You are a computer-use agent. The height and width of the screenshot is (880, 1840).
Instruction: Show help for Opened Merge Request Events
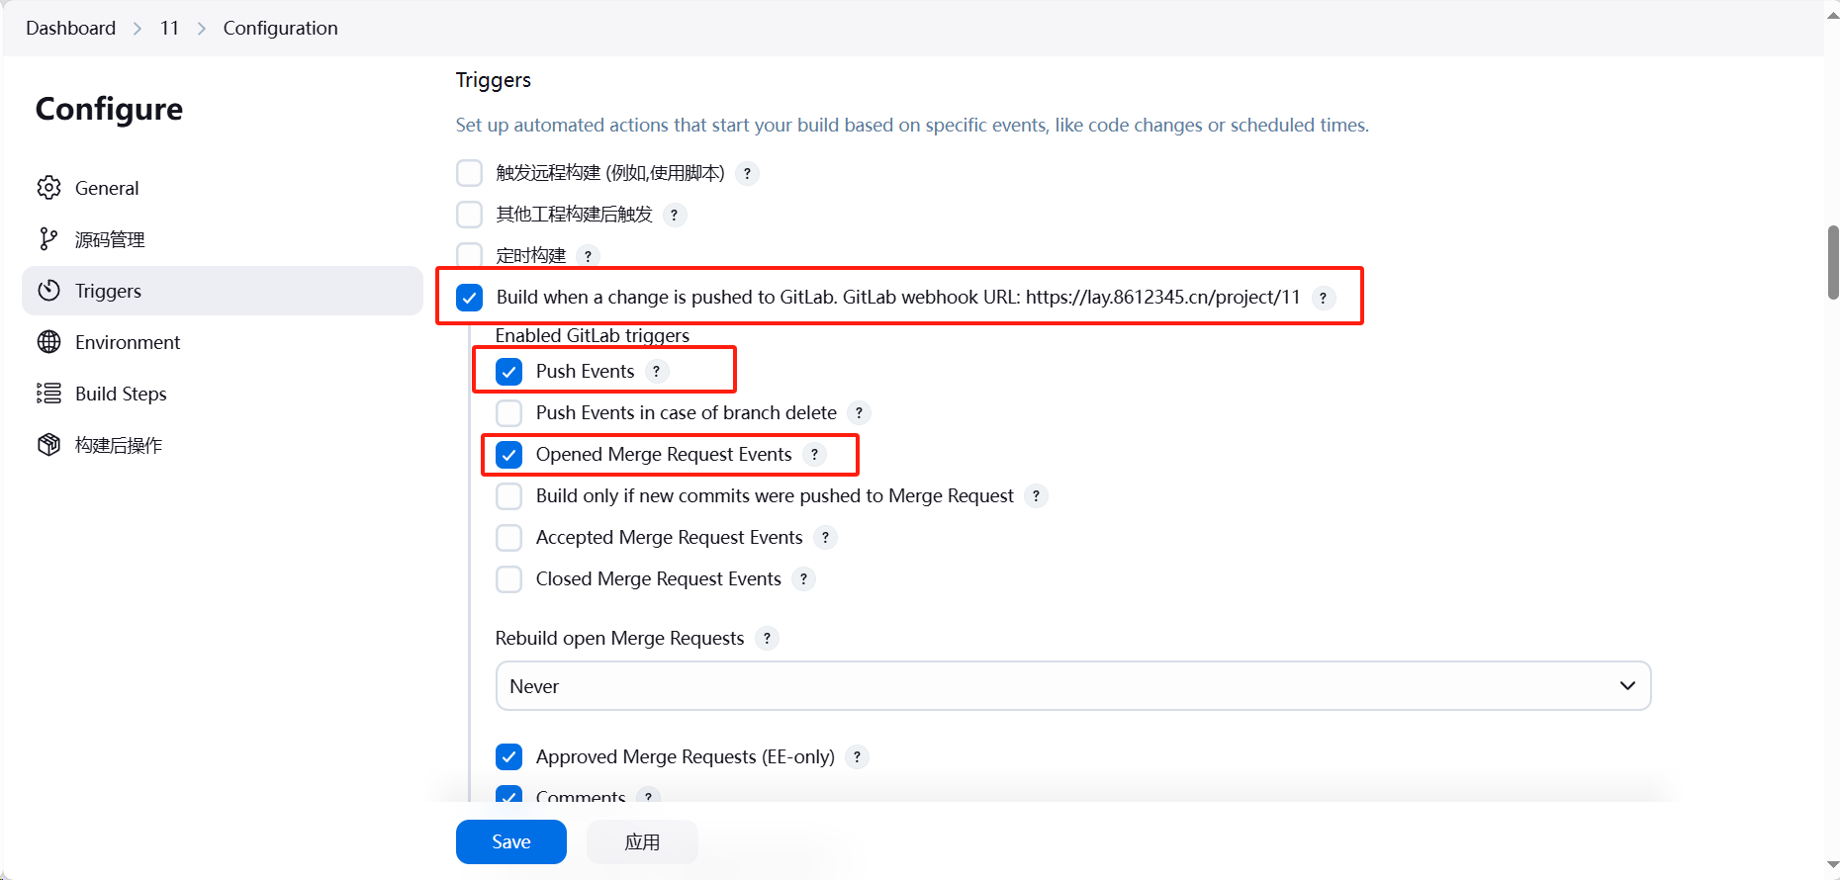[x=814, y=455]
